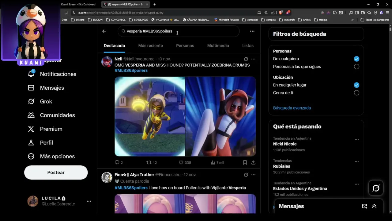The image size is (392, 221).
Task: Open Comunidades people icon in sidebar
Action: pyautogui.click(x=31, y=115)
